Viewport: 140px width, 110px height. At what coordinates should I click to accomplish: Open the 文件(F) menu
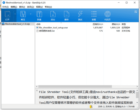click(x=5, y=7)
